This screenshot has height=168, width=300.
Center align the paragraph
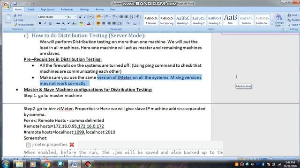click(x=104, y=23)
